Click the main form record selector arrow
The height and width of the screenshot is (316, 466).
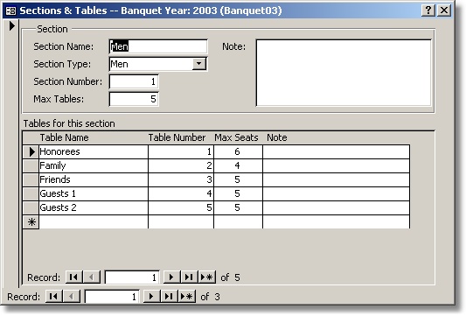[x=11, y=26]
